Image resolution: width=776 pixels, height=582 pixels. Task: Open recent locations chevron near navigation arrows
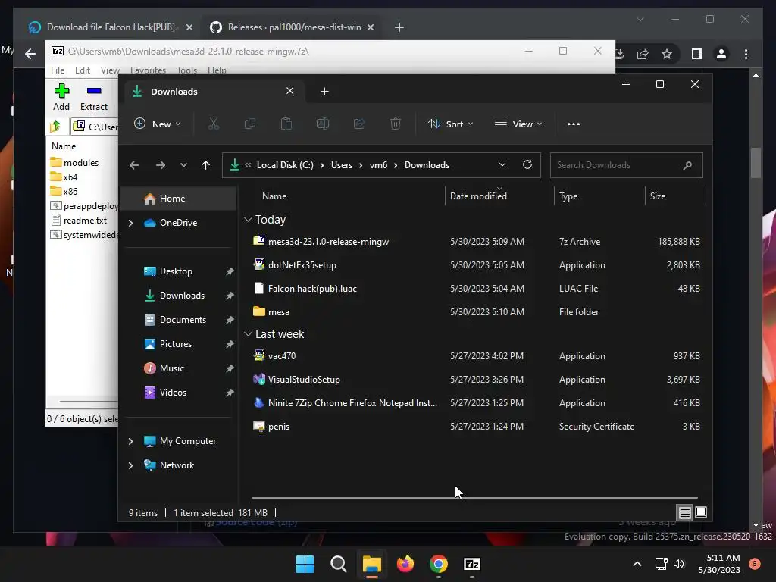click(x=183, y=165)
